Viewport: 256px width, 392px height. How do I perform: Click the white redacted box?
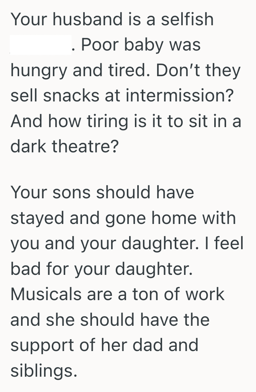coord(41,46)
